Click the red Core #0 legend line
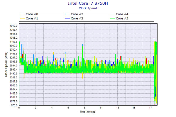Image resolution: width=176 pixels, height=117 pixels. (x=22, y=14)
